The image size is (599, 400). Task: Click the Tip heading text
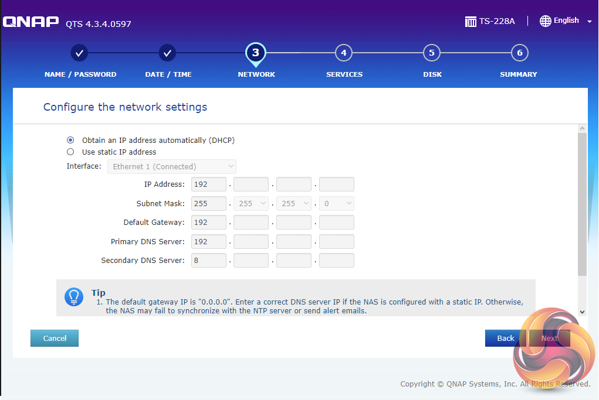[98, 293]
